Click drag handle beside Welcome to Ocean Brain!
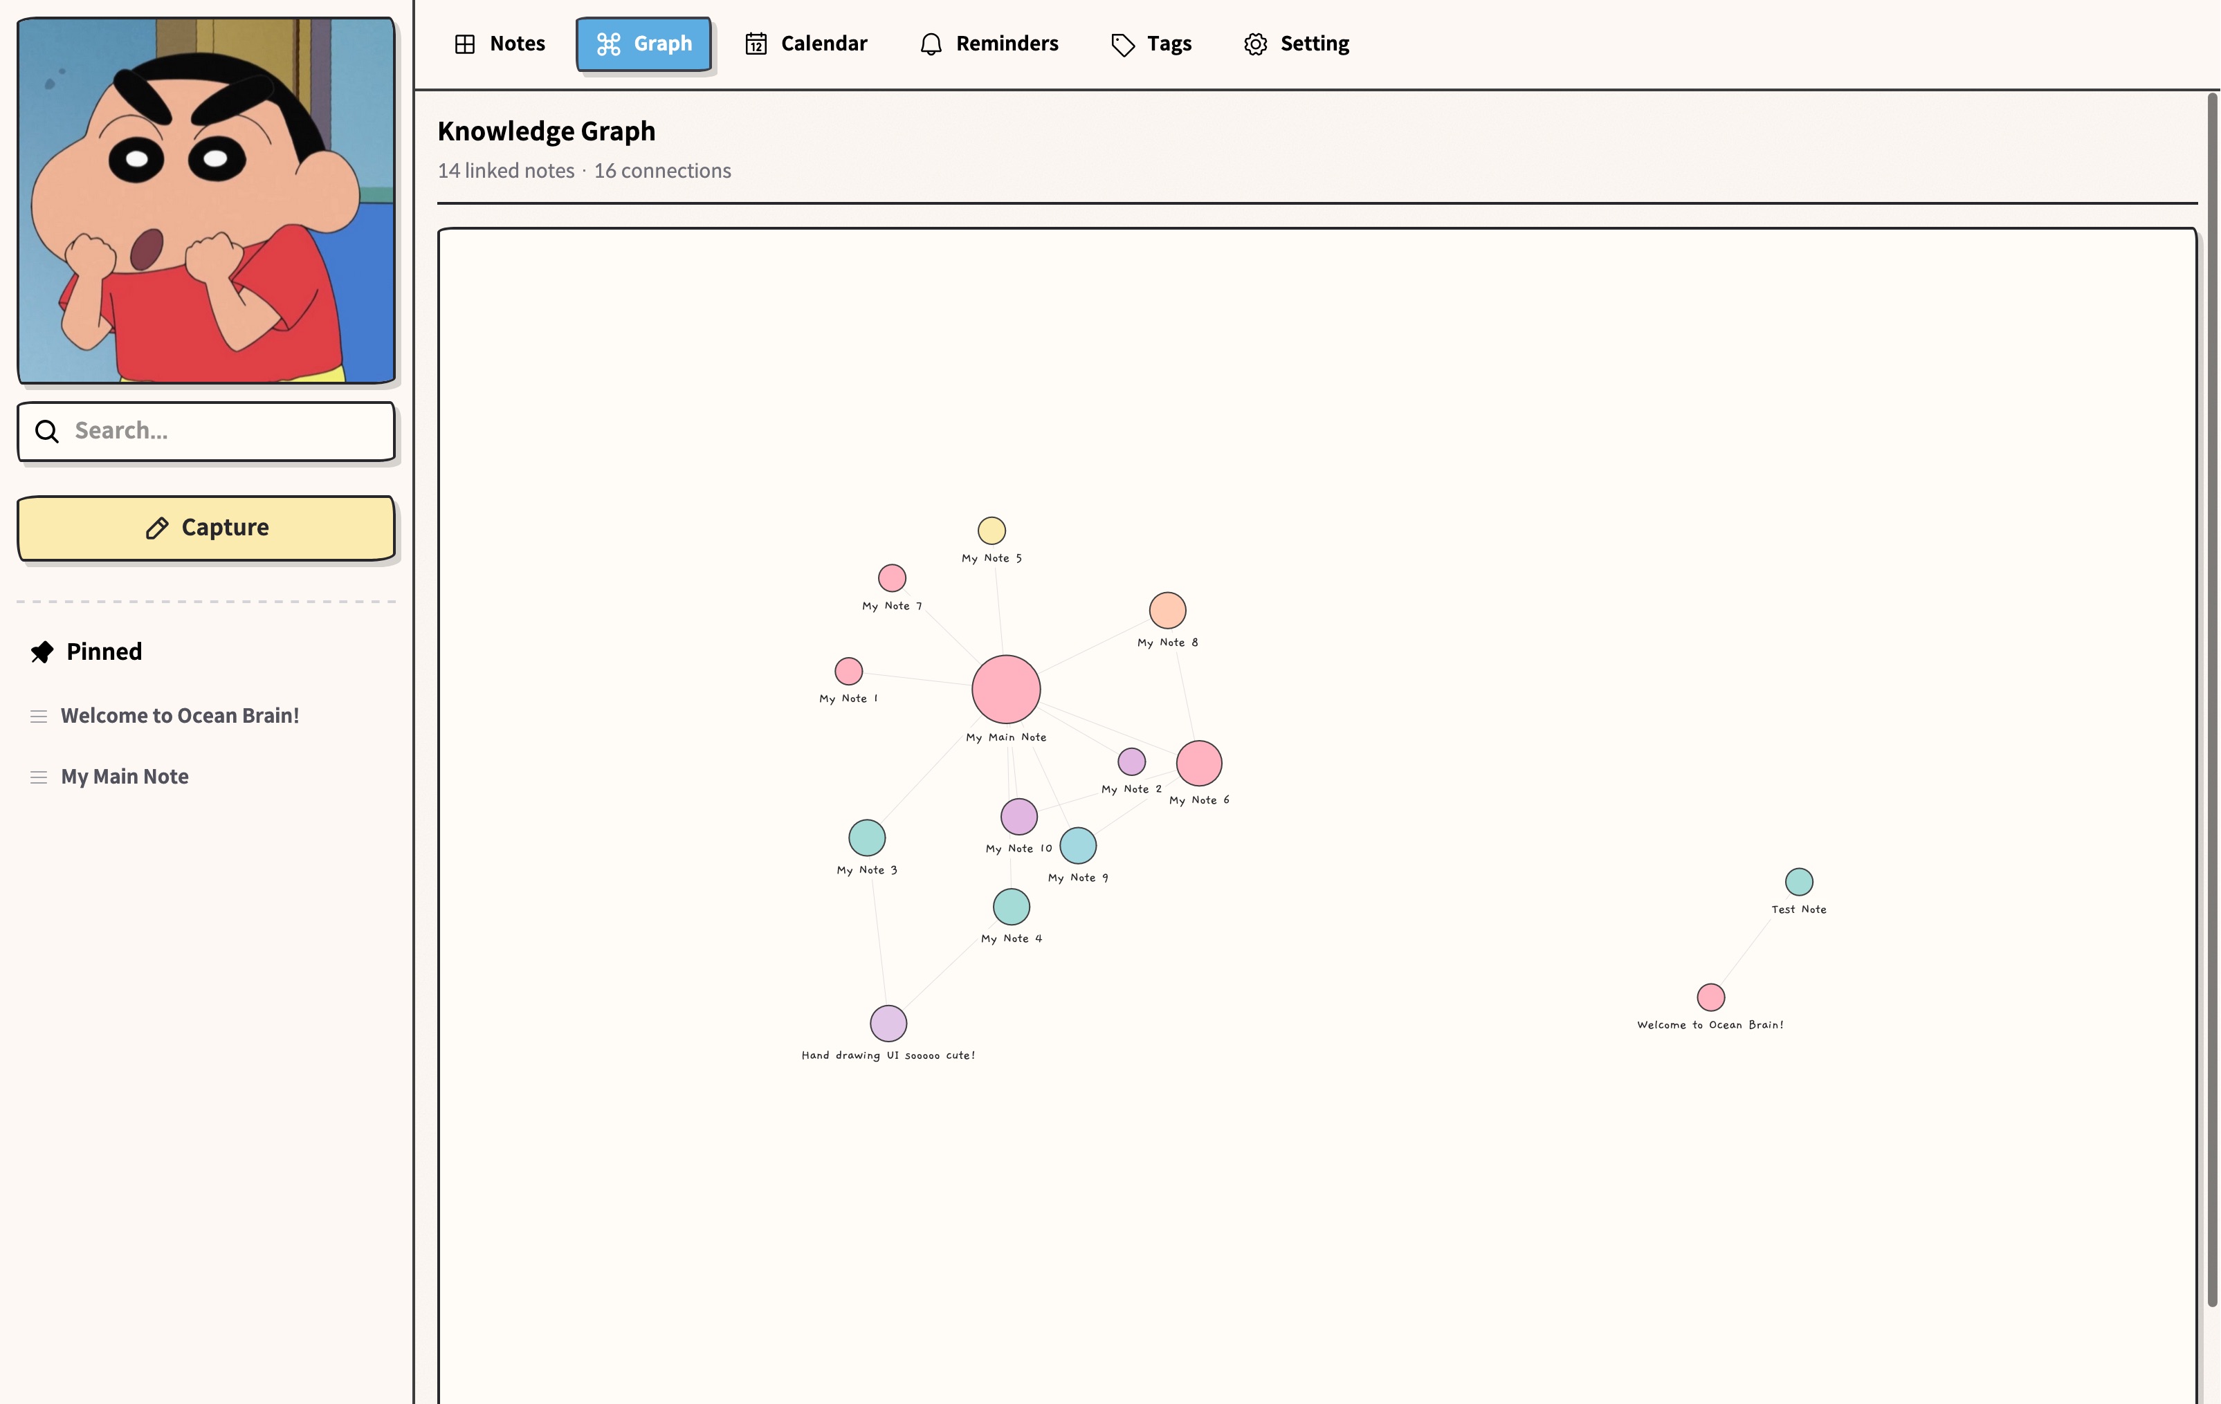Image resolution: width=2221 pixels, height=1404 pixels. tap(39, 717)
